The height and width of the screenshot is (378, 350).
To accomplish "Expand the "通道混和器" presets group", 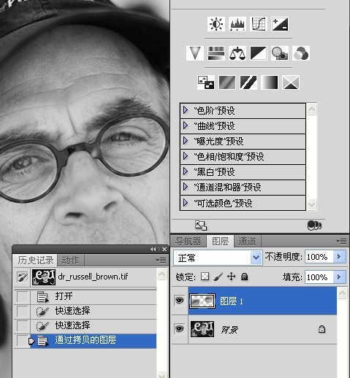I will point(186,187).
